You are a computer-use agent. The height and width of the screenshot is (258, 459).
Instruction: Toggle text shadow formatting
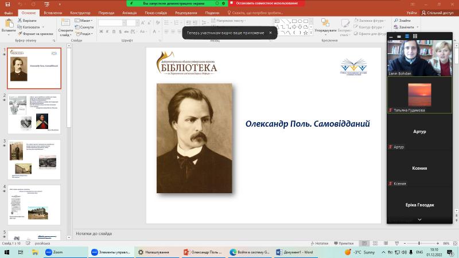pos(120,32)
